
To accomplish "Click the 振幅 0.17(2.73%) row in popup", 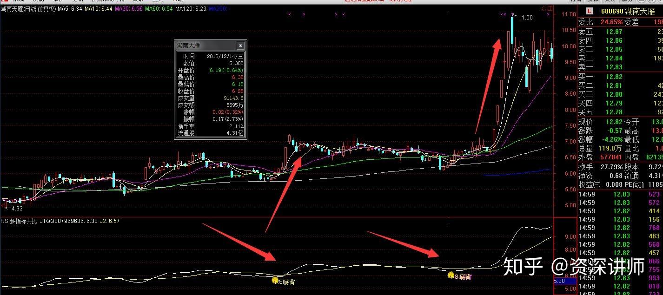I will coord(211,119).
